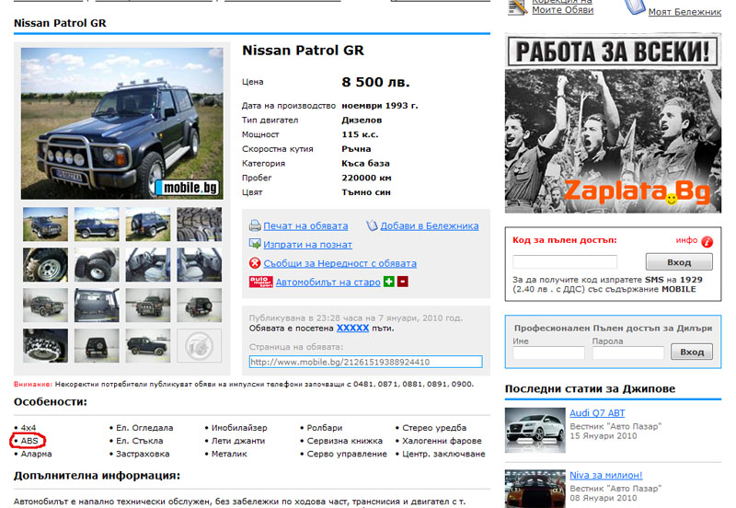736x508 pixels.
Task: Click the send-to-friend envelope icon
Action: tap(255, 244)
